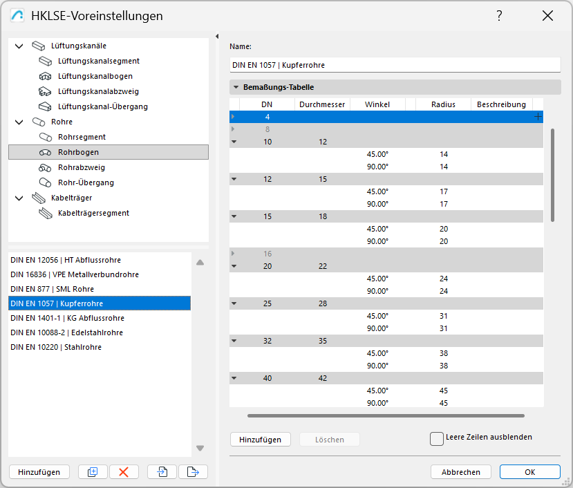Click the Lüftungskanal-Übergang icon
The image size is (573, 488).
46,106
